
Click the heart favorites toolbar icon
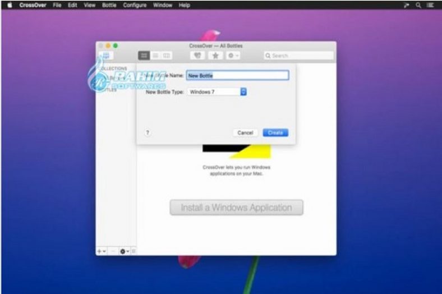[x=197, y=56]
